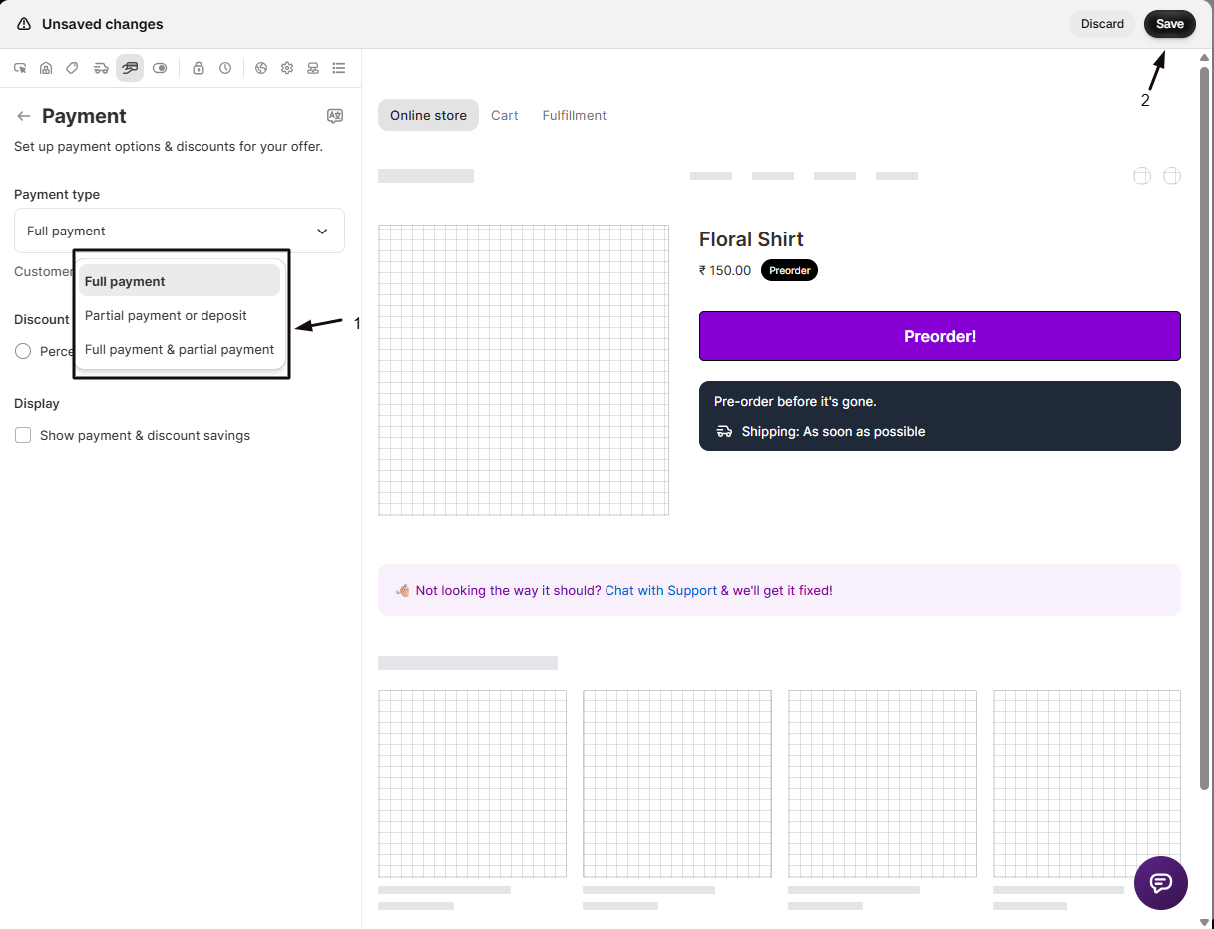
Task: Enable Show payment & discount savings checkbox
Action: point(23,436)
